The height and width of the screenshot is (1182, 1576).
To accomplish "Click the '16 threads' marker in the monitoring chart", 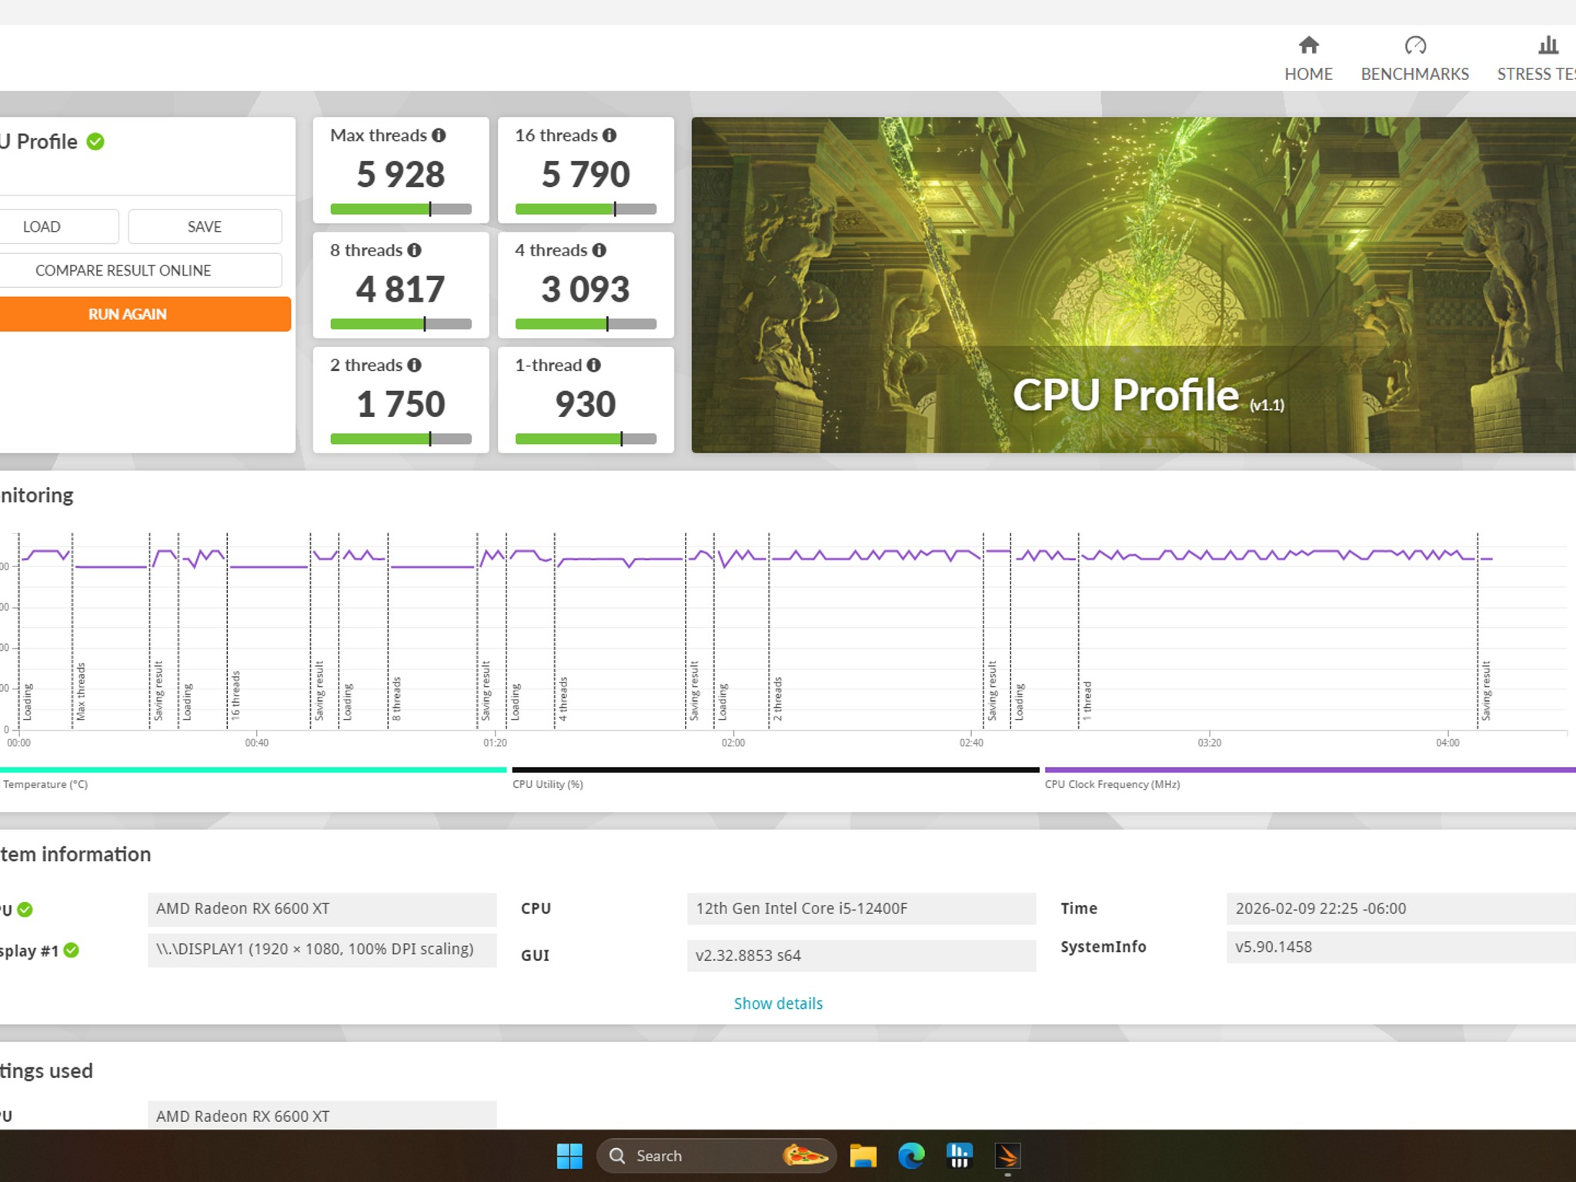I will tap(235, 696).
